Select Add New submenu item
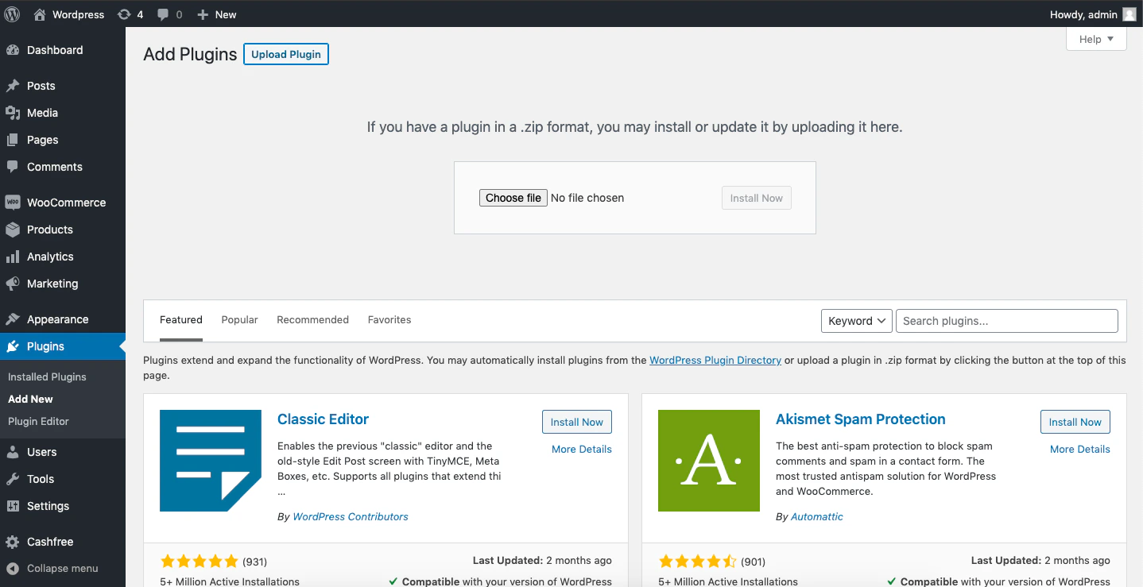The width and height of the screenshot is (1143, 587). point(30,399)
